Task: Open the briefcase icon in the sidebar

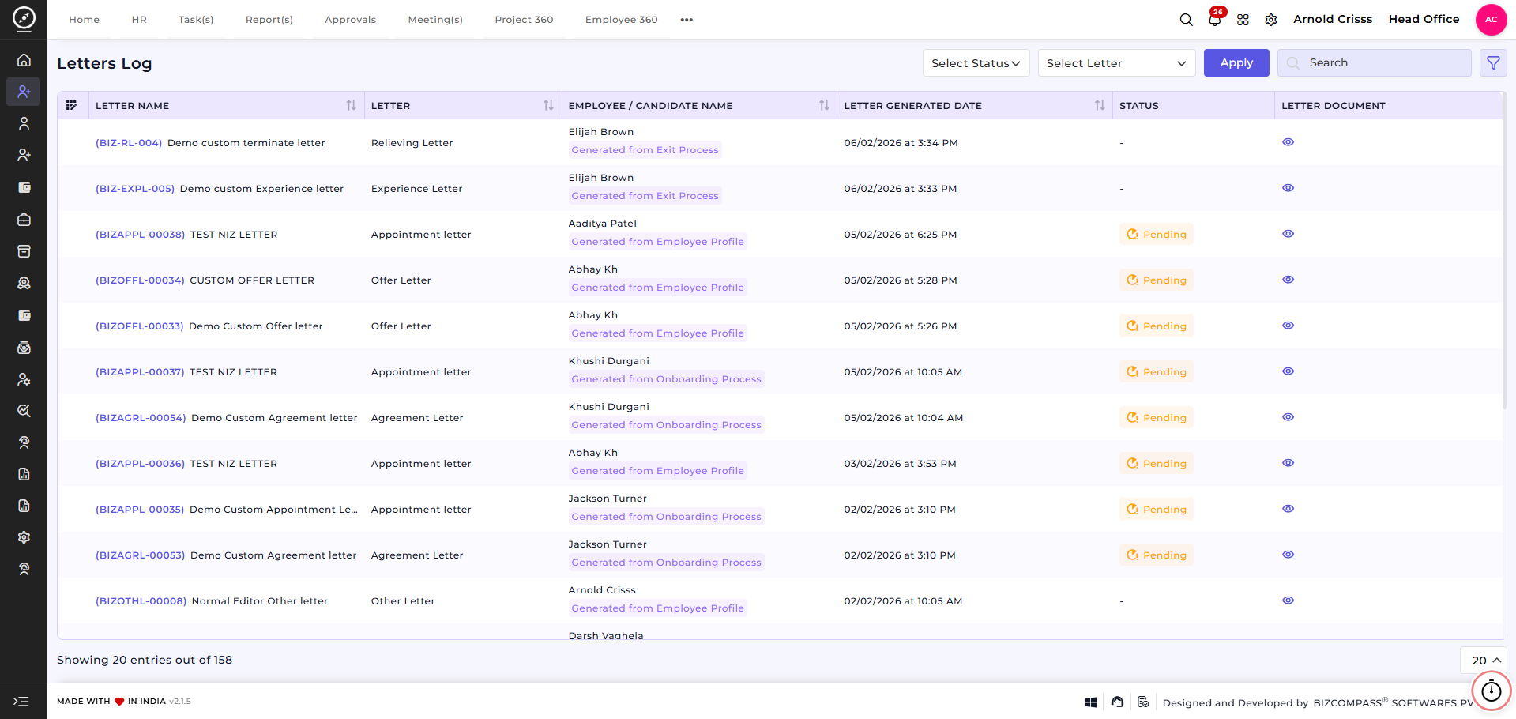Action: click(24, 220)
